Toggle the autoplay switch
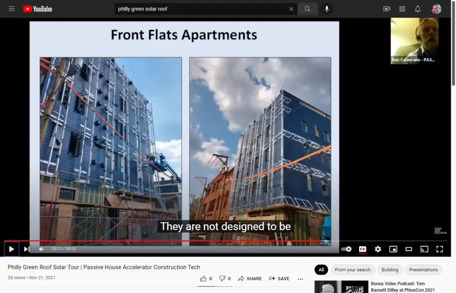Viewport: 456px width, 293px height. pos(346,249)
